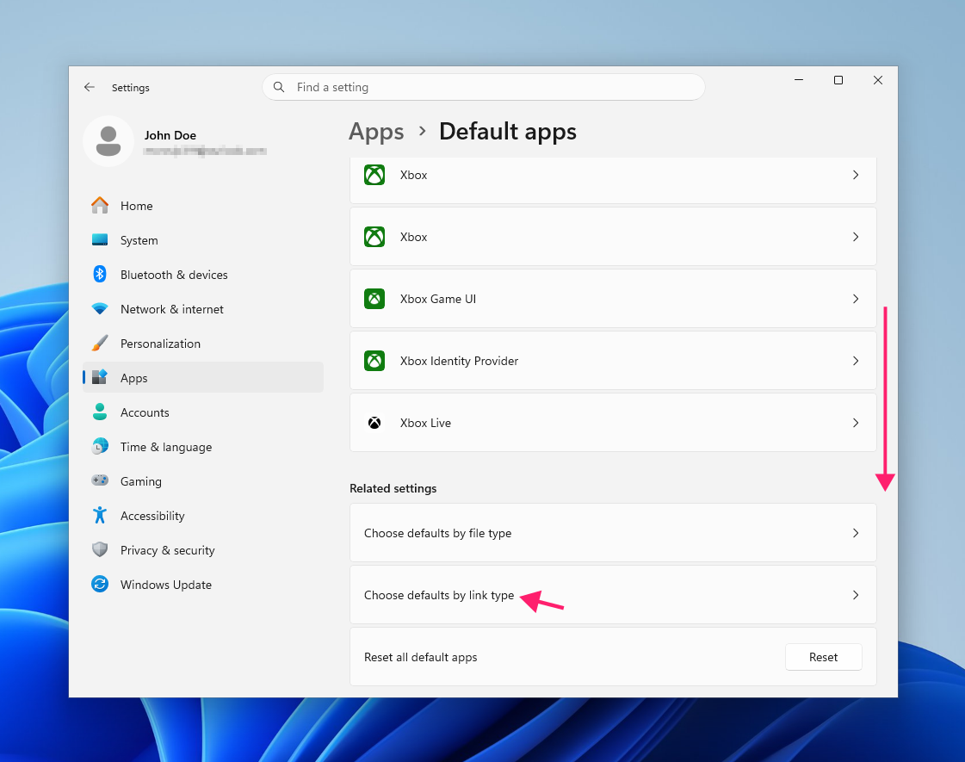Click the Privacy & security shield icon
This screenshot has width=965, height=762.
(x=100, y=549)
